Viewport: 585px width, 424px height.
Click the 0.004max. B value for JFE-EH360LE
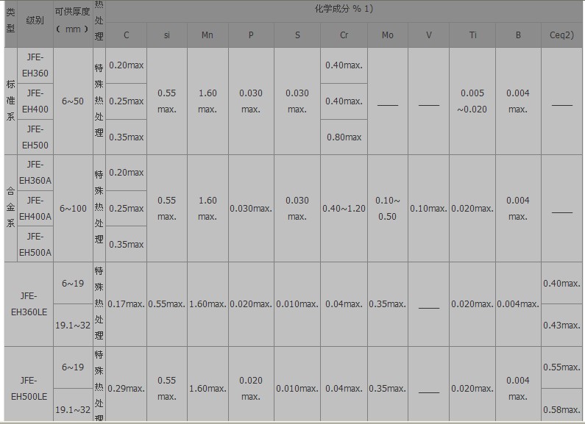tap(518, 304)
